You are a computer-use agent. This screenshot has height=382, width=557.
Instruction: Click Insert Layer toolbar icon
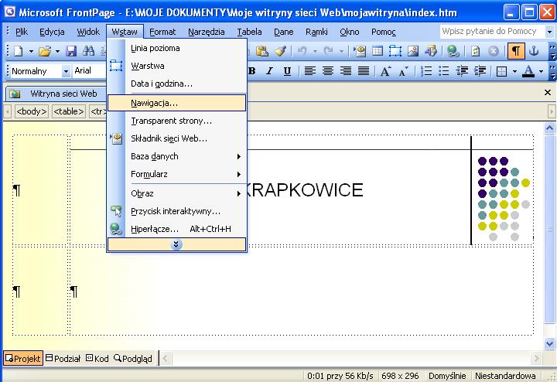395,52
